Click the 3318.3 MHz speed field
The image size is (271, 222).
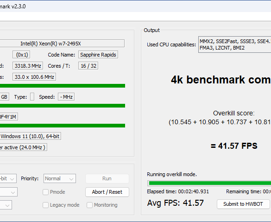point(28,66)
